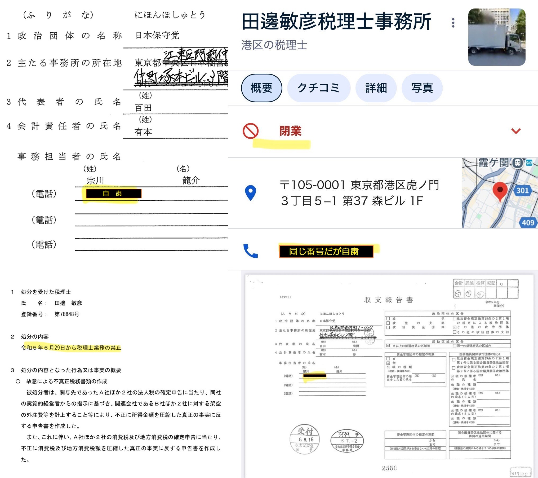Click the 閉業 status text
This screenshot has width=538, height=478.
click(290, 131)
